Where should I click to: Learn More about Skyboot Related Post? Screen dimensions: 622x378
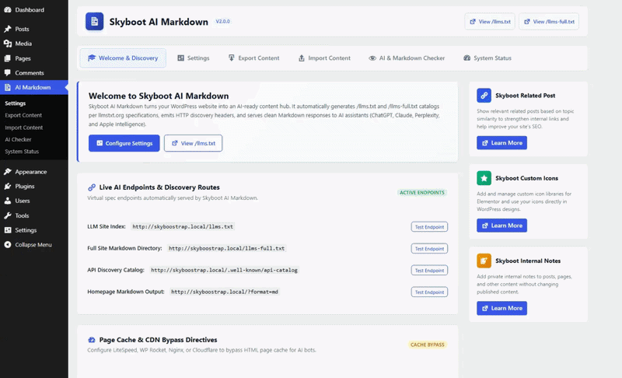coord(501,143)
